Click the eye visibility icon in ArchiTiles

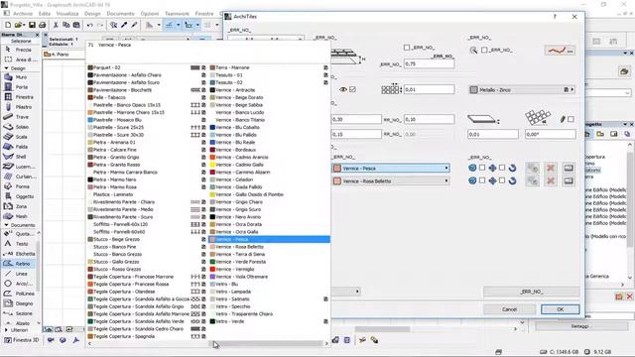(343, 89)
